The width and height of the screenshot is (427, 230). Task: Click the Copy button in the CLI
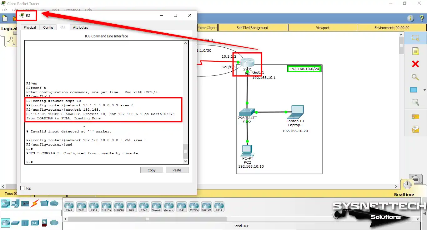click(x=152, y=170)
